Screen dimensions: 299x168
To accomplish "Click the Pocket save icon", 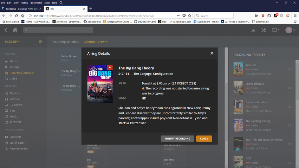I will pos(184,16).
